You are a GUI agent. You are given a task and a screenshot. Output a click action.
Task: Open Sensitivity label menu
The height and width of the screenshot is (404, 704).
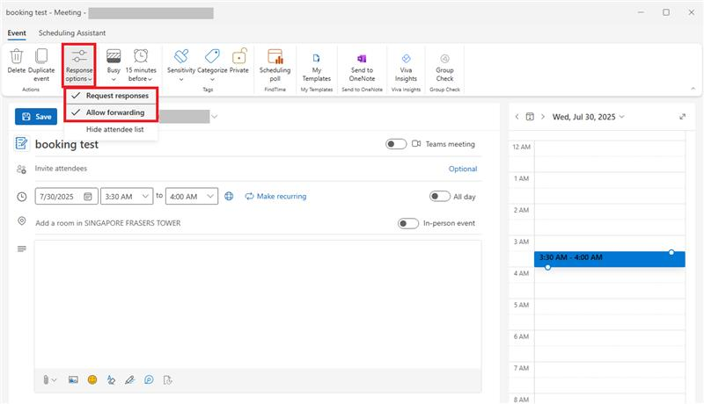pyautogui.click(x=181, y=65)
